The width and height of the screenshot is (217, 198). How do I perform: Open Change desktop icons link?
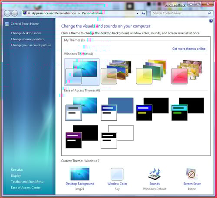[x=26, y=33]
